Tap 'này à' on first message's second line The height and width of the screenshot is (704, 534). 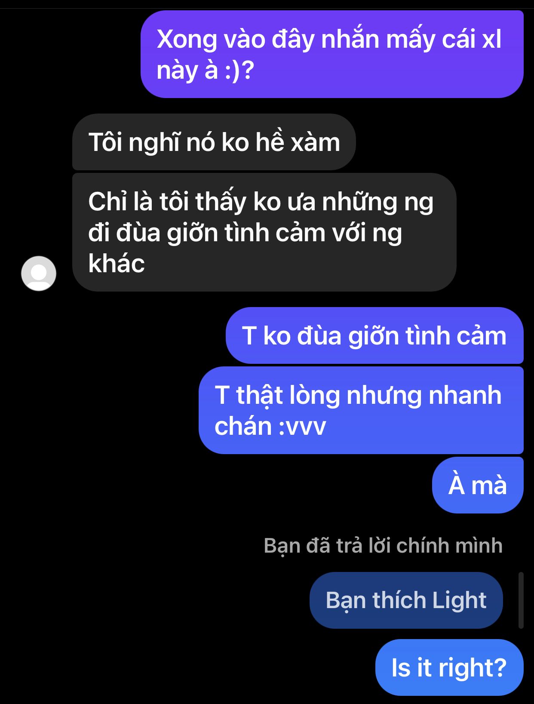coord(187,70)
